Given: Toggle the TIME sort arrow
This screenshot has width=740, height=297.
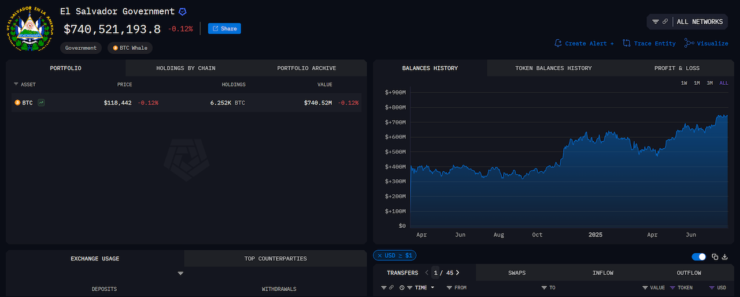Looking at the screenshot, I should pyautogui.click(x=432, y=287).
